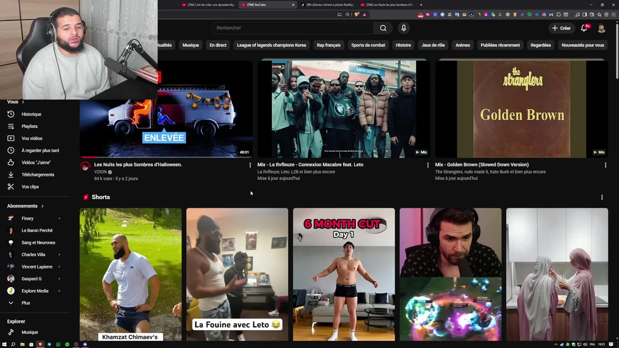Select the Sports de combat chip
This screenshot has height=348, width=619.
pos(368,45)
